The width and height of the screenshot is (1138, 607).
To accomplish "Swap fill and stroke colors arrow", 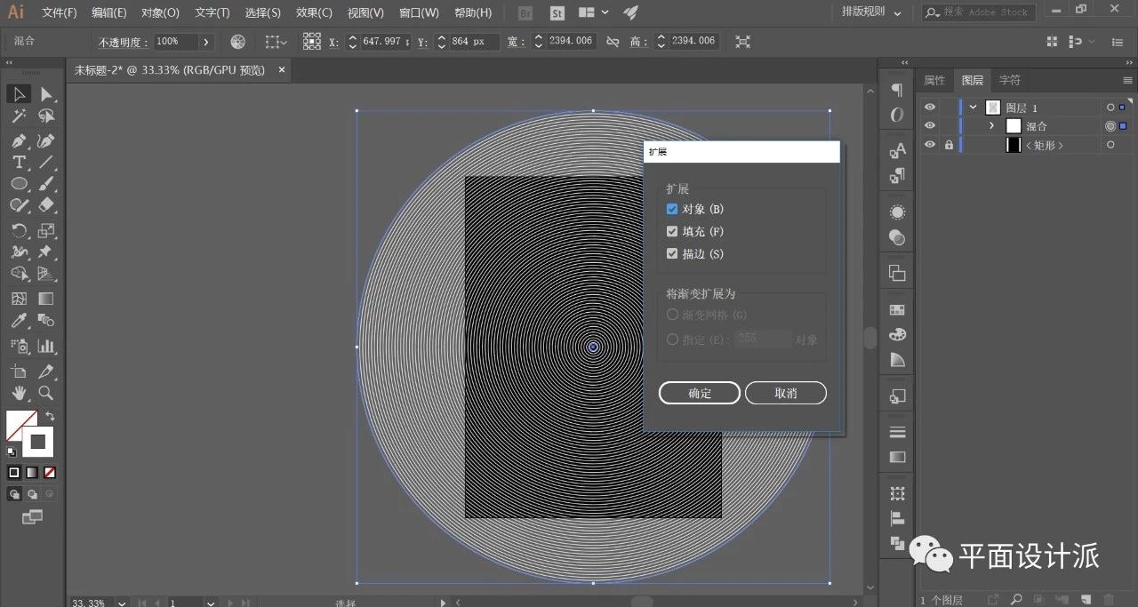I will 51,416.
